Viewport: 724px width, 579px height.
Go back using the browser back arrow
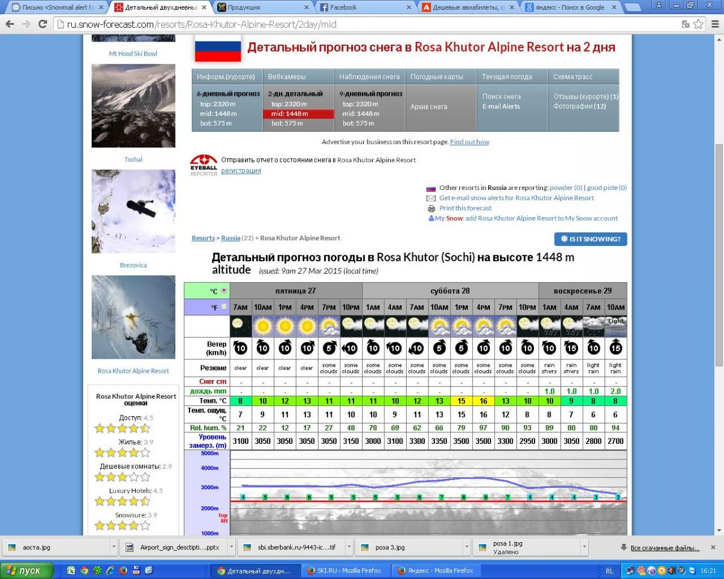click(10, 24)
